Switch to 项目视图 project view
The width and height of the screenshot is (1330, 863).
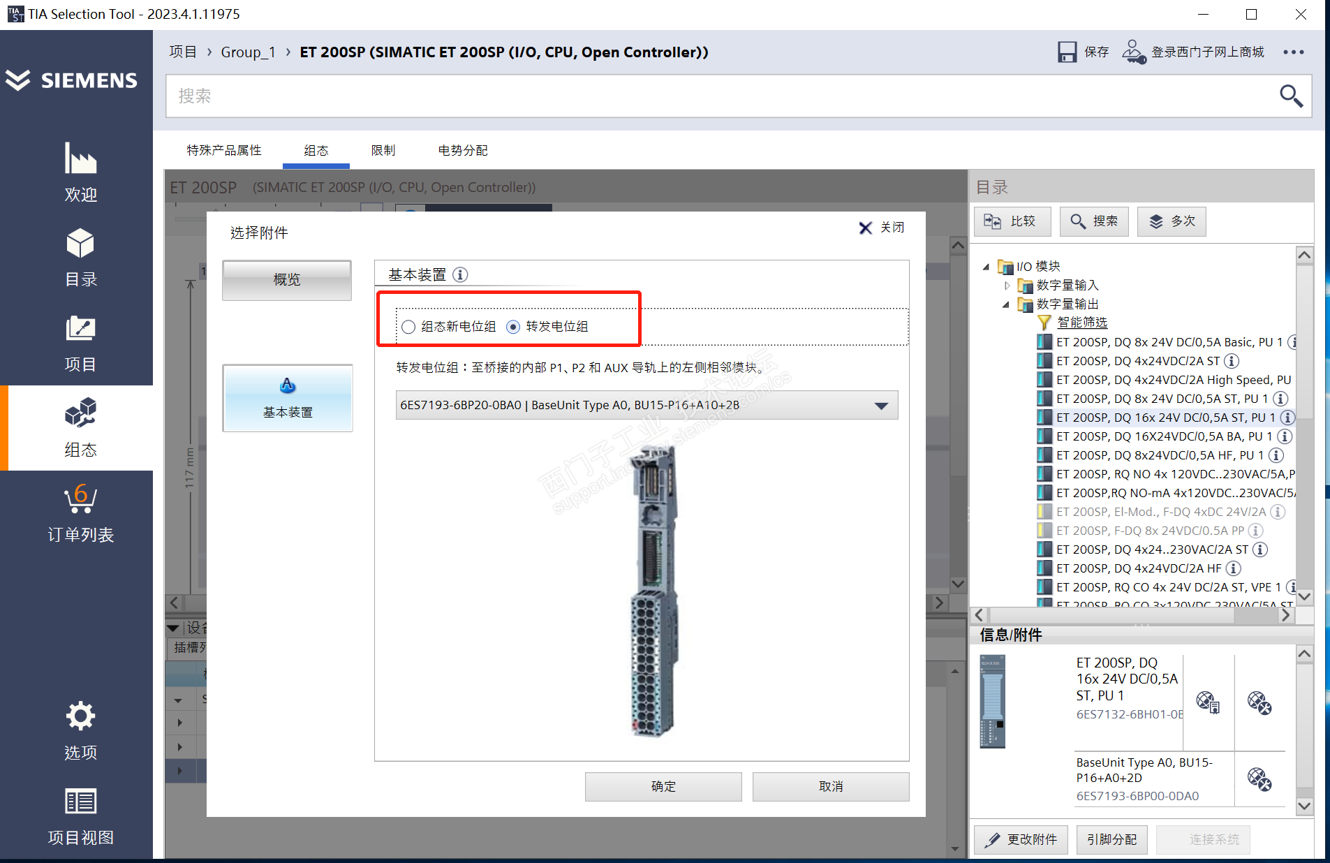click(80, 816)
